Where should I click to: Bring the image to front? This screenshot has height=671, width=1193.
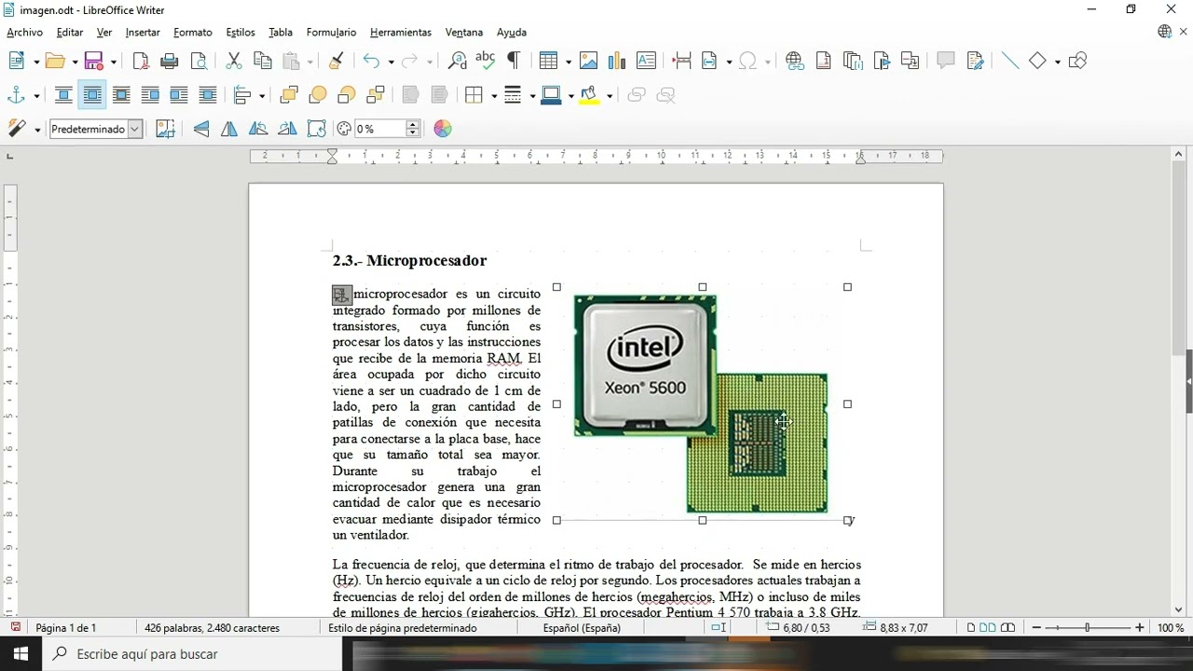click(x=289, y=95)
